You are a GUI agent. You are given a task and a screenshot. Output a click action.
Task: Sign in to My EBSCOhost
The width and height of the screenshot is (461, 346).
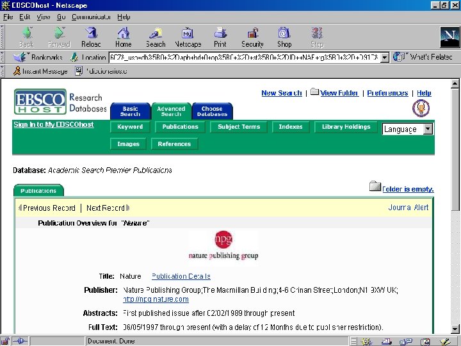[54, 124]
